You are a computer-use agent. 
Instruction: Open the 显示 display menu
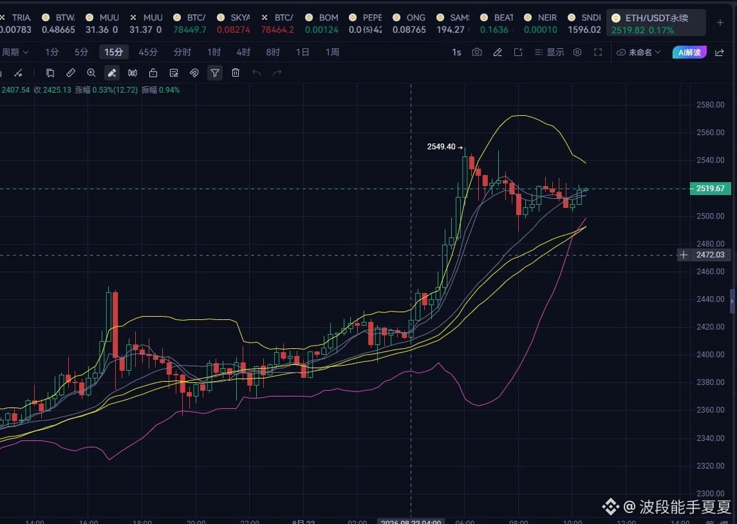[549, 52]
